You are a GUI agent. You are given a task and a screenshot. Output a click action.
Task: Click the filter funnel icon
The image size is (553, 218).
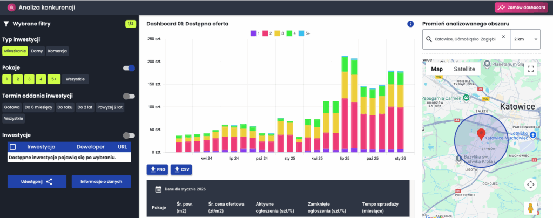[6, 24]
